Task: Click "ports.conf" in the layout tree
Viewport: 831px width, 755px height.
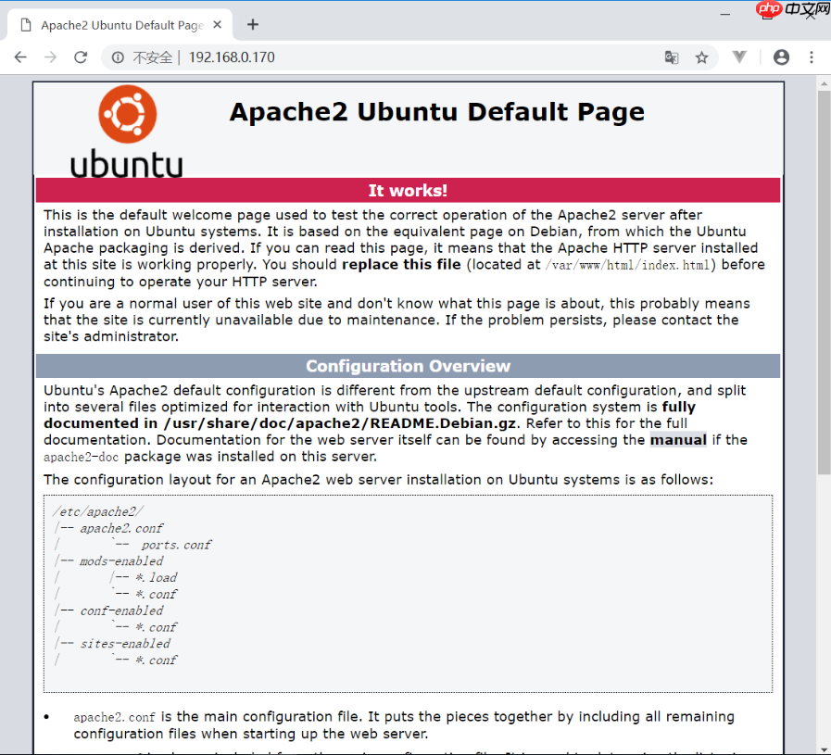Action: pyautogui.click(x=176, y=545)
